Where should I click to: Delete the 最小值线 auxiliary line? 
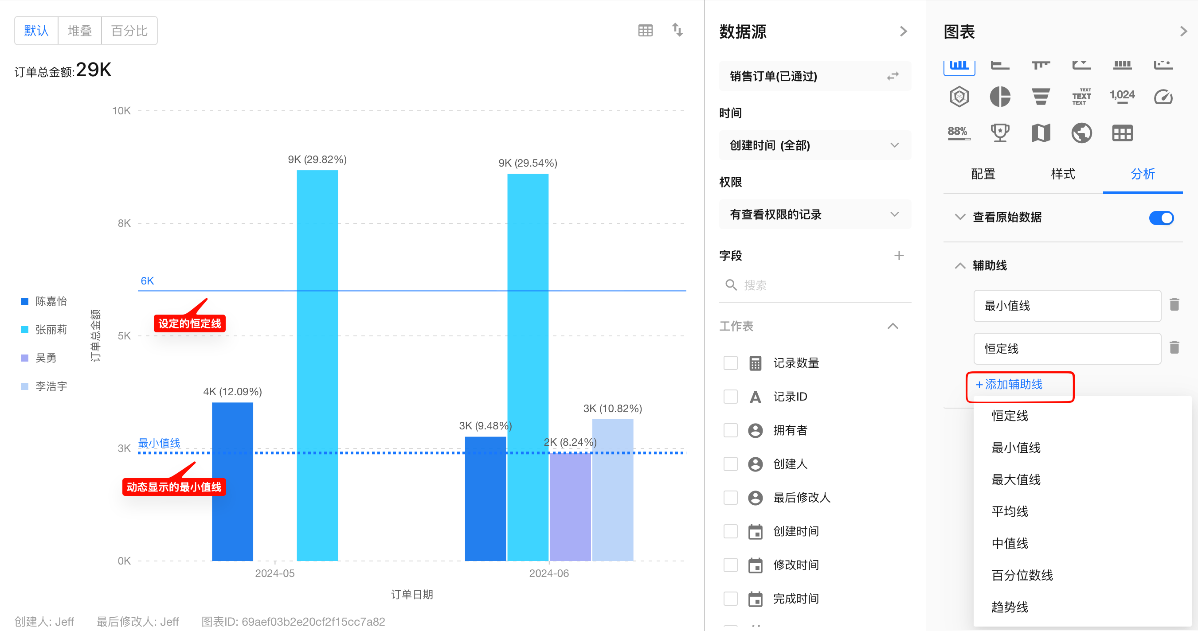[1174, 305]
